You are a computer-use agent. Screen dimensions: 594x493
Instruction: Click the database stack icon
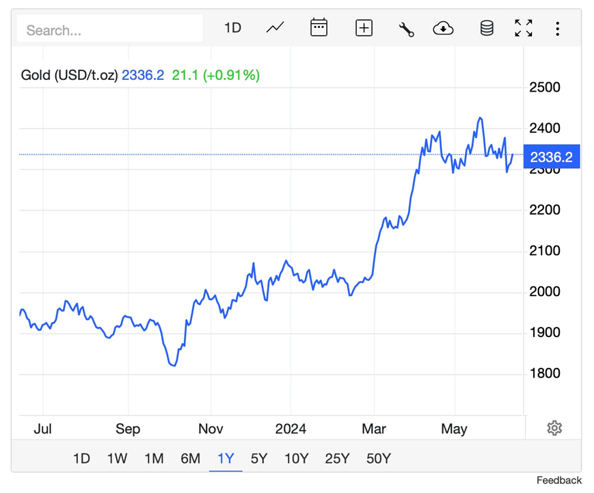tap(487, 28)
